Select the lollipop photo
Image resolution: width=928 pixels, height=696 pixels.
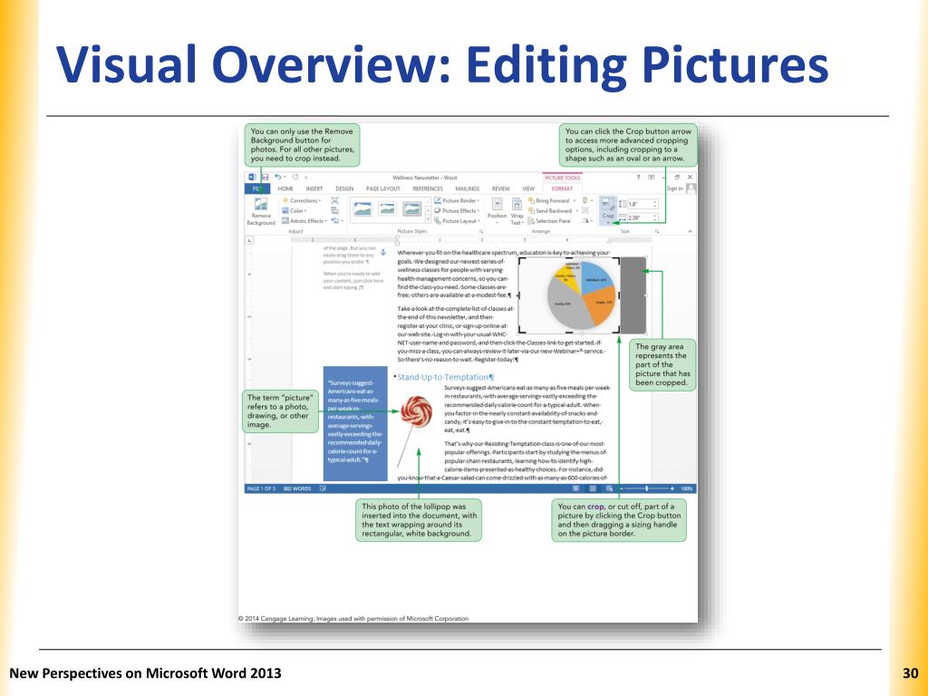click(x=415, y=429)
